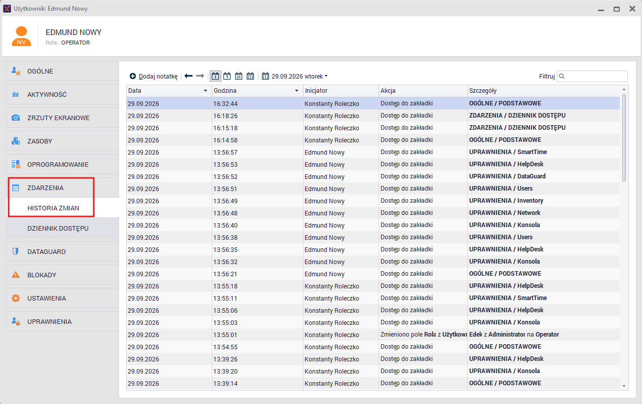Sort by the Akcja column header
This screenshot has height=404, width=642.
pyautogui.click(x=423, y=91)
